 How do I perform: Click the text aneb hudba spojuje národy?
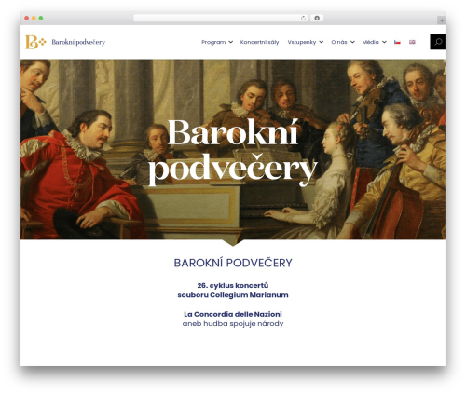(233, 324)
